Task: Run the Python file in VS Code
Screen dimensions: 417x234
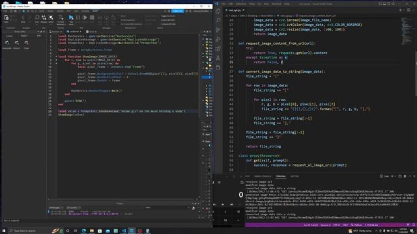Action: (x=401, y=10)
